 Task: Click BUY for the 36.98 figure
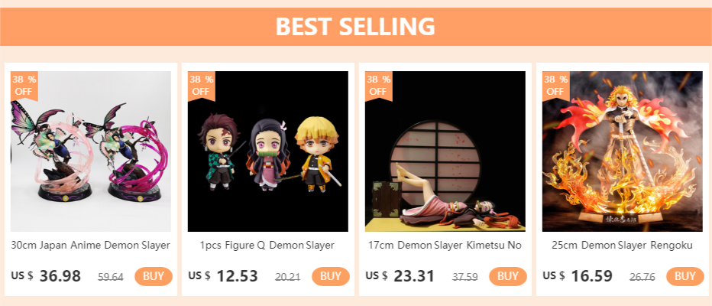point(154,276)
